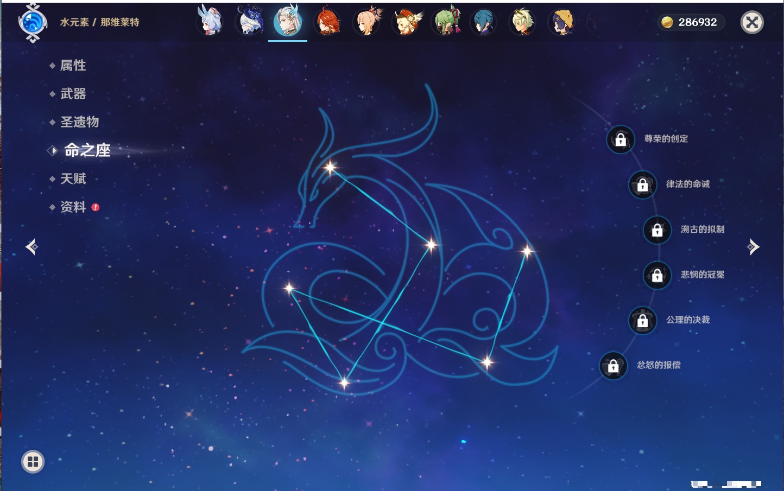Click the Hydro element emblem in top-left corner

[x=33, y=23]
